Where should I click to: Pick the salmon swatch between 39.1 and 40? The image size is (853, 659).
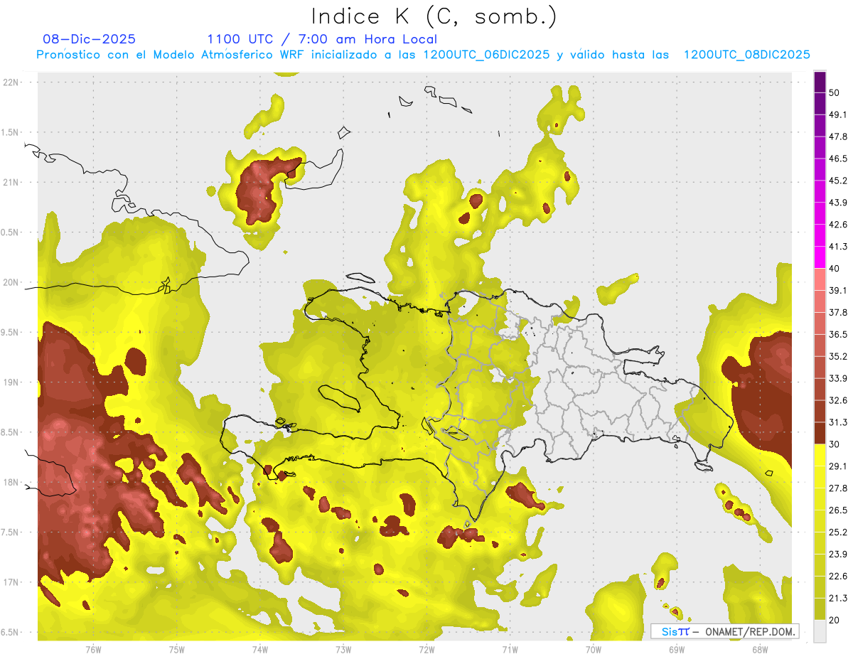pos(820,280)
